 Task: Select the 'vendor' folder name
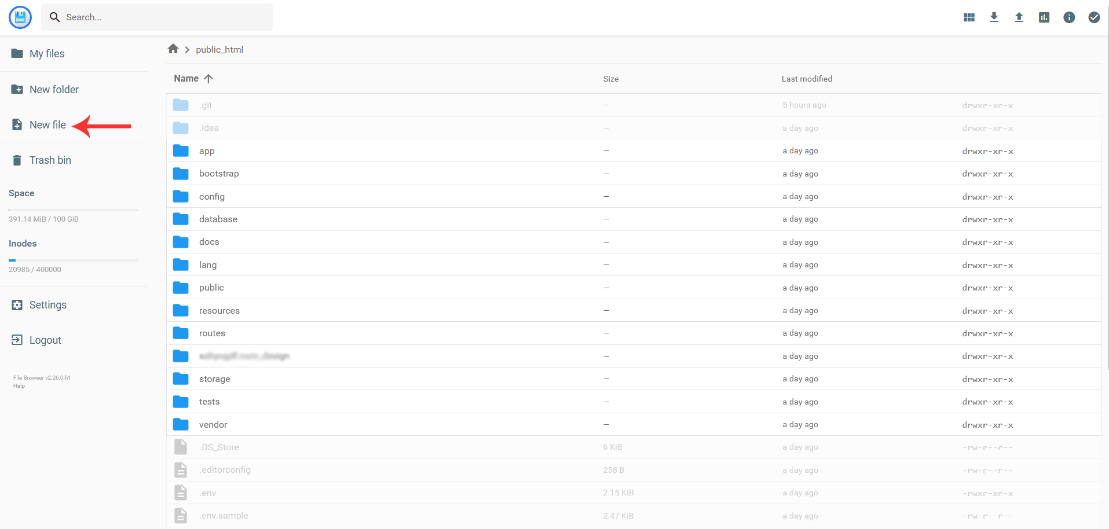tap(213, 425)
